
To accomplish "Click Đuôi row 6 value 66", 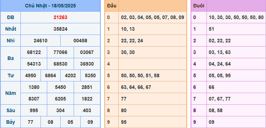I will pyautogui.click(x=211, y=87).
